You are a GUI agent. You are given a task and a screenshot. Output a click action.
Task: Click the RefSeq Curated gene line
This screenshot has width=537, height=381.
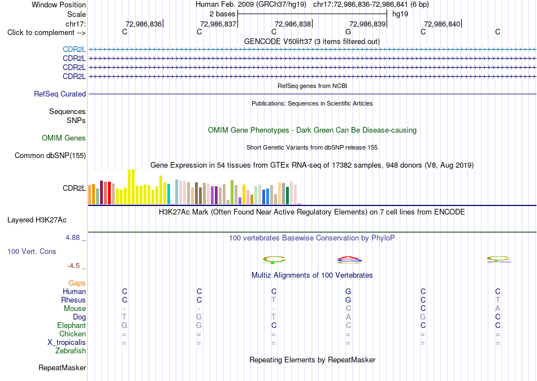tap(312, 94)
